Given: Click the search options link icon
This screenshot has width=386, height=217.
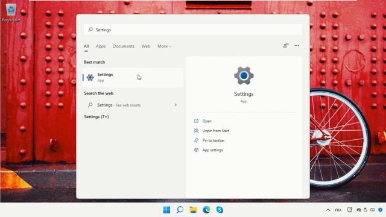Looking at the screenshot, I should [285, 46].
